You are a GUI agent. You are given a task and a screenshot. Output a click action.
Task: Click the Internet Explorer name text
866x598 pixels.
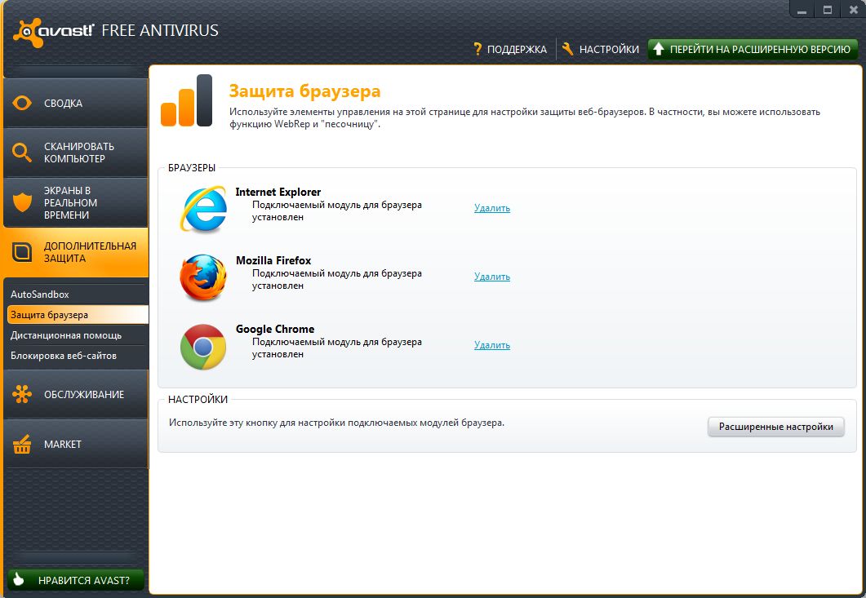[278, 193]
